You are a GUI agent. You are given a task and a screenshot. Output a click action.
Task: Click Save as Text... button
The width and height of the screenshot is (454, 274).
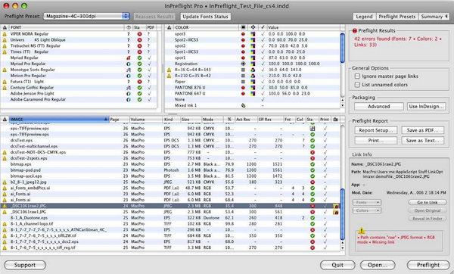(x=422, y=141)
